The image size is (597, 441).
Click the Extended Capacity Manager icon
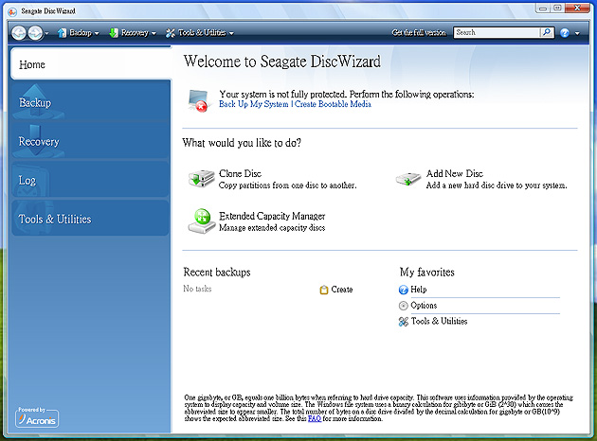point(202,221)
